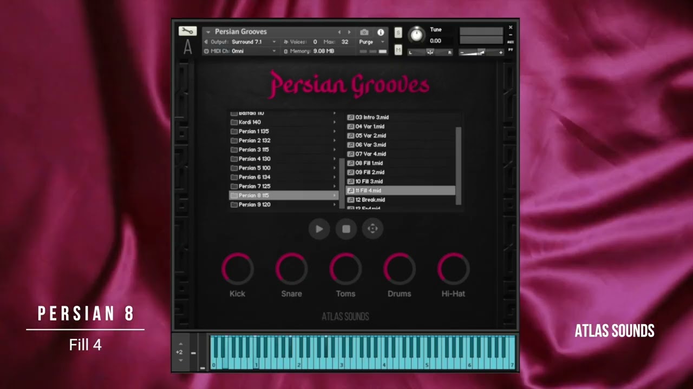Click the Toms volume knob

click(x=345, y=269)
